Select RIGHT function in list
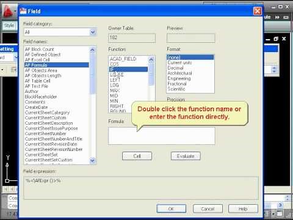Image resolution: width=293 pixels, height=220 pixels. (117, 106)
